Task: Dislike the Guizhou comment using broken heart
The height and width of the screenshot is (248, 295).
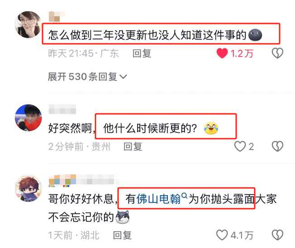Action: tap(277, 146)
